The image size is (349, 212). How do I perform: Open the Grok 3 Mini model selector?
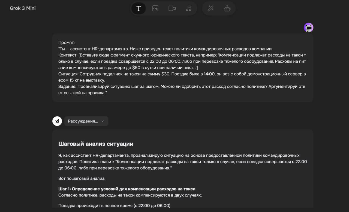click(x=23, y=8)
